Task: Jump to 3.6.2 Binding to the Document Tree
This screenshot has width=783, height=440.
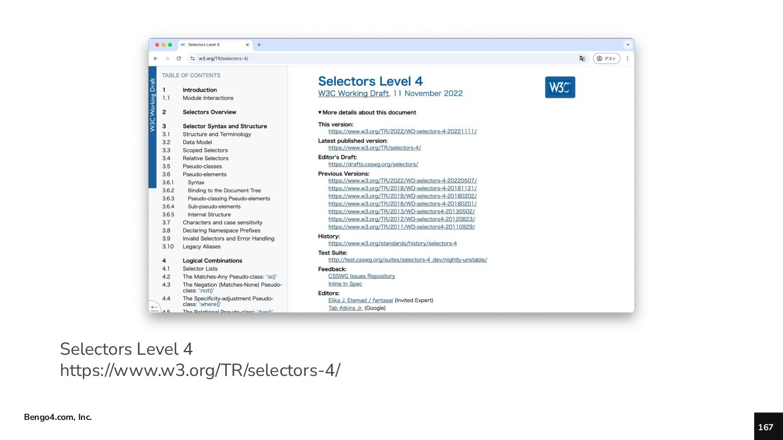Action: tap(225, 191)
